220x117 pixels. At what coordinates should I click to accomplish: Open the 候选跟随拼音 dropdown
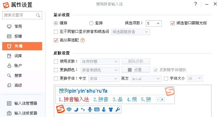click(130, 32)
